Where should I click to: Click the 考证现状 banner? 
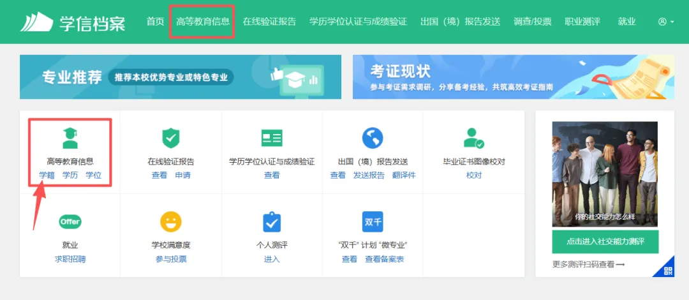513,77
